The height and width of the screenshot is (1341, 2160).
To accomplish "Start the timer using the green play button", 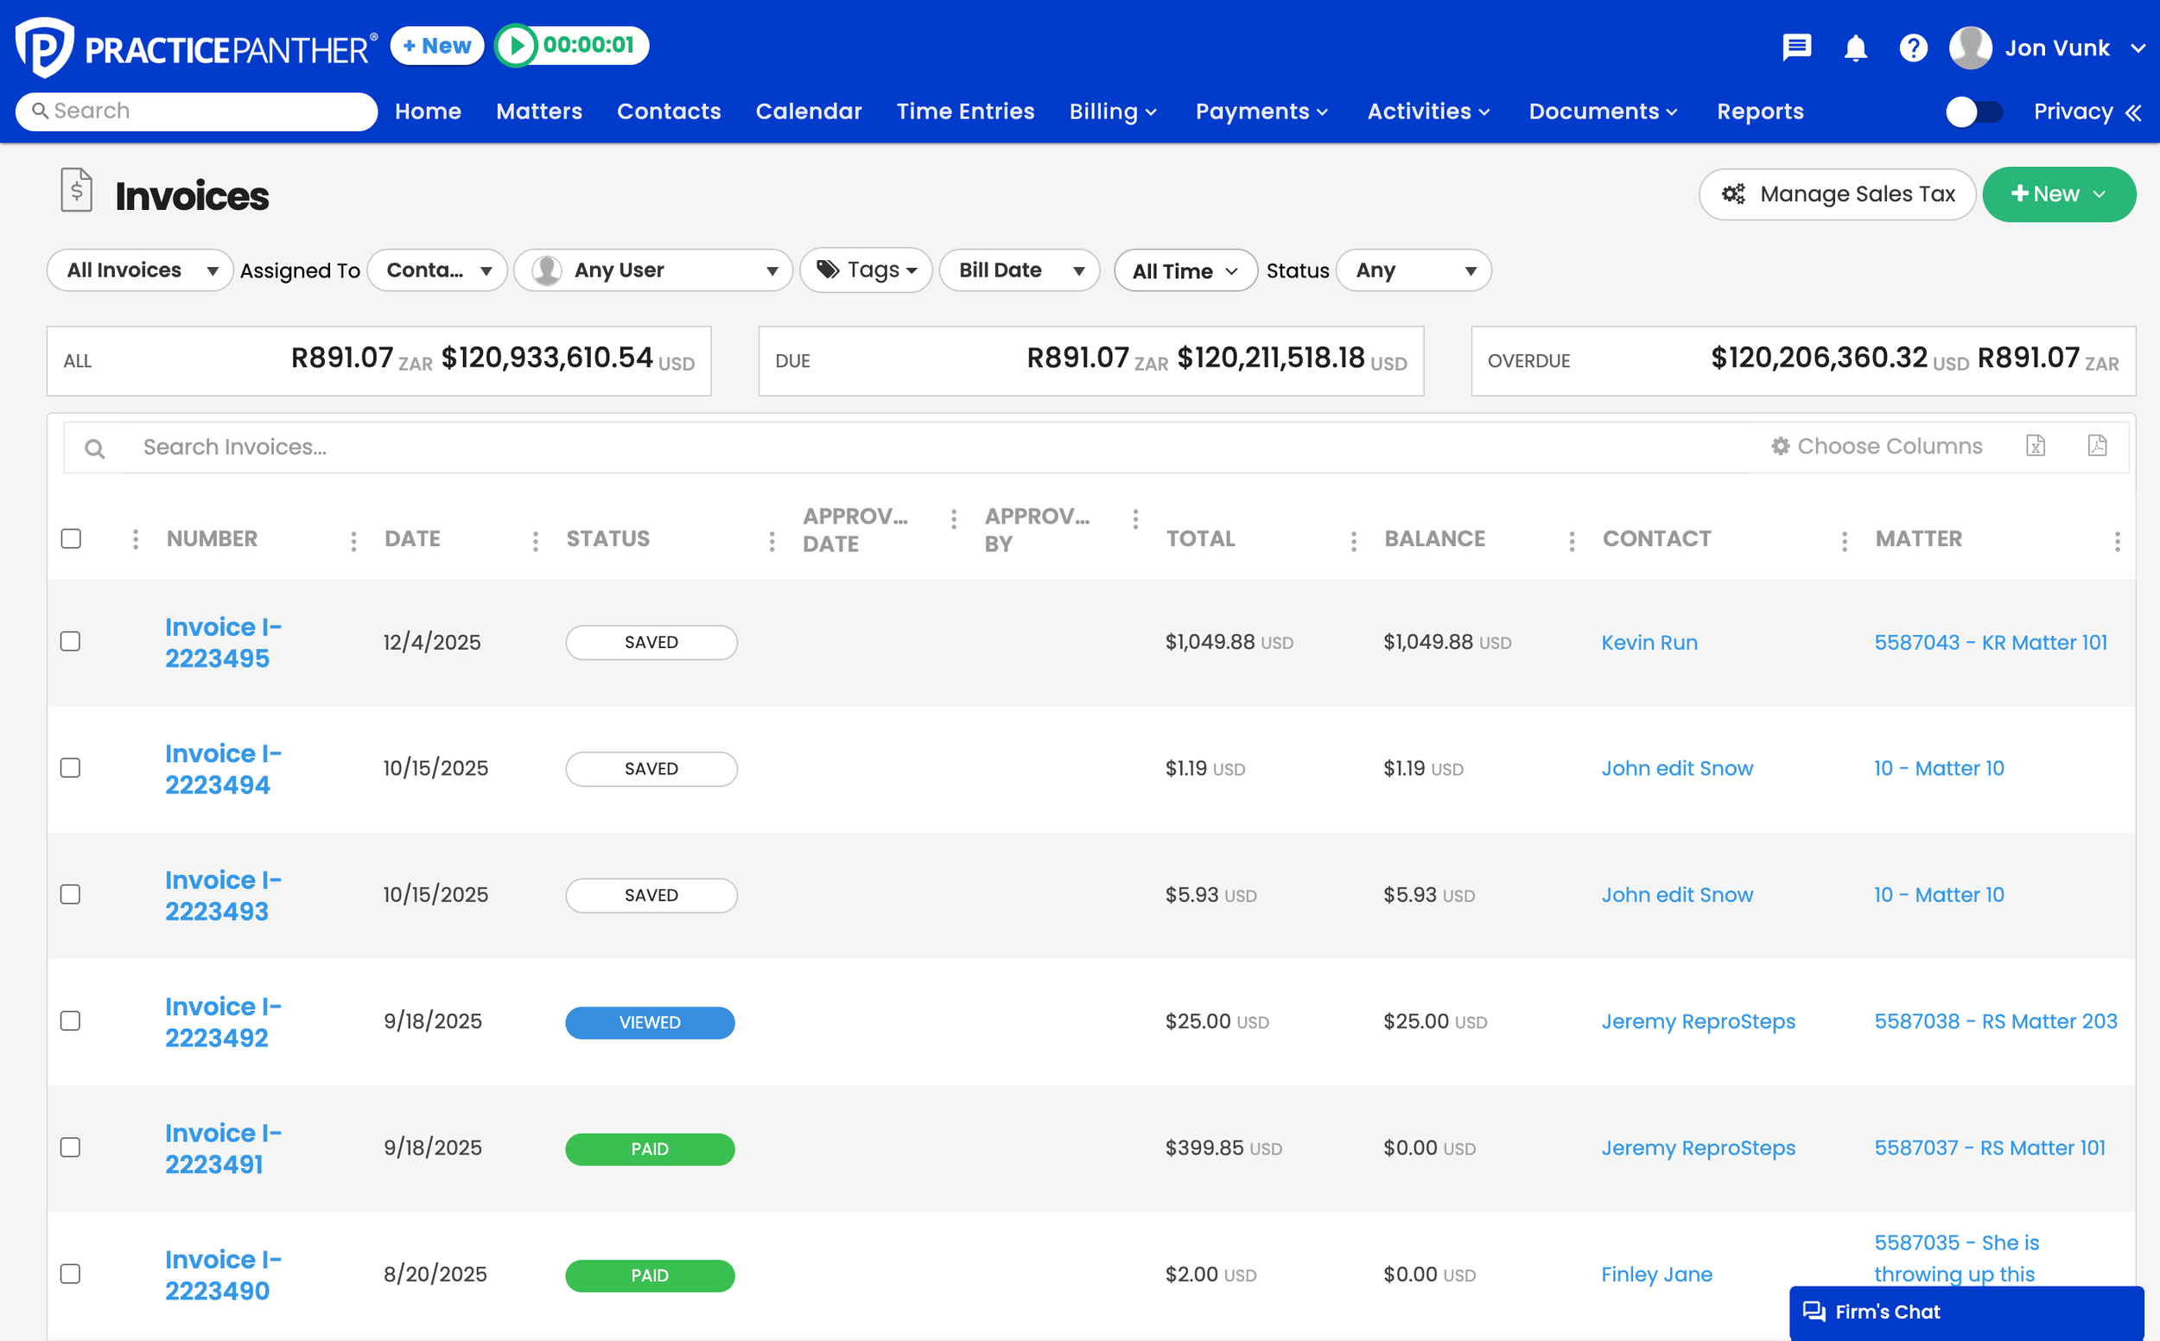I will click(x=518, y=45).
